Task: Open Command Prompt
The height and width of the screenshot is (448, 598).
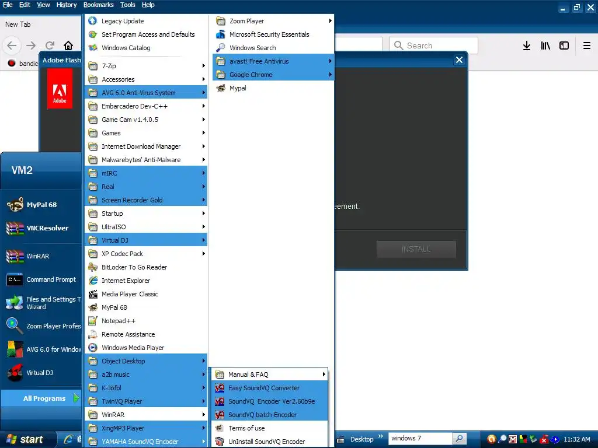Action: click(x=41, y=279)
